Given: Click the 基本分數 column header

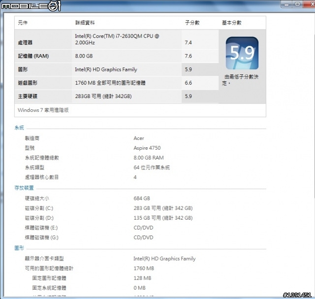Looking at the screenshot, I should pyautogui.click(x=232, y=23).
